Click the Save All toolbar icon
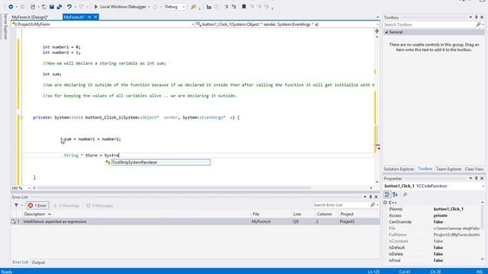Screen dimensions: 488x274 point(59,7)
